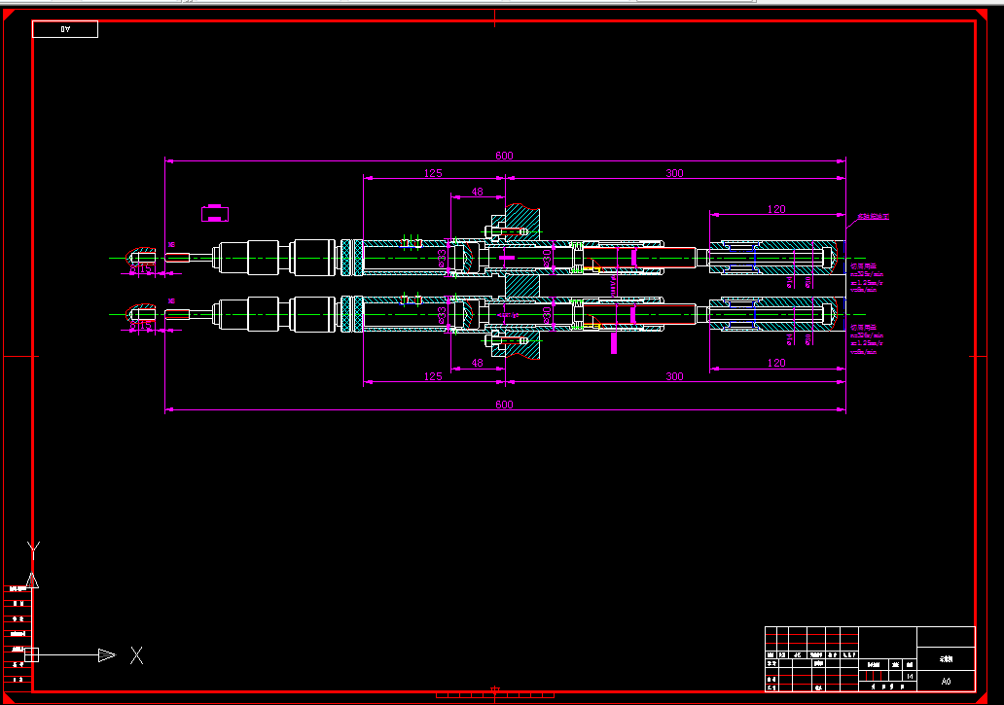1004x705 pixels.
Task: Click the UCS origin square marker
Action: (x=32, y=655)
